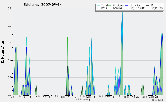Viewport: 166px width, 102px height.
Task: Click the '17 h' x-axis label
Action: [120, 96]
